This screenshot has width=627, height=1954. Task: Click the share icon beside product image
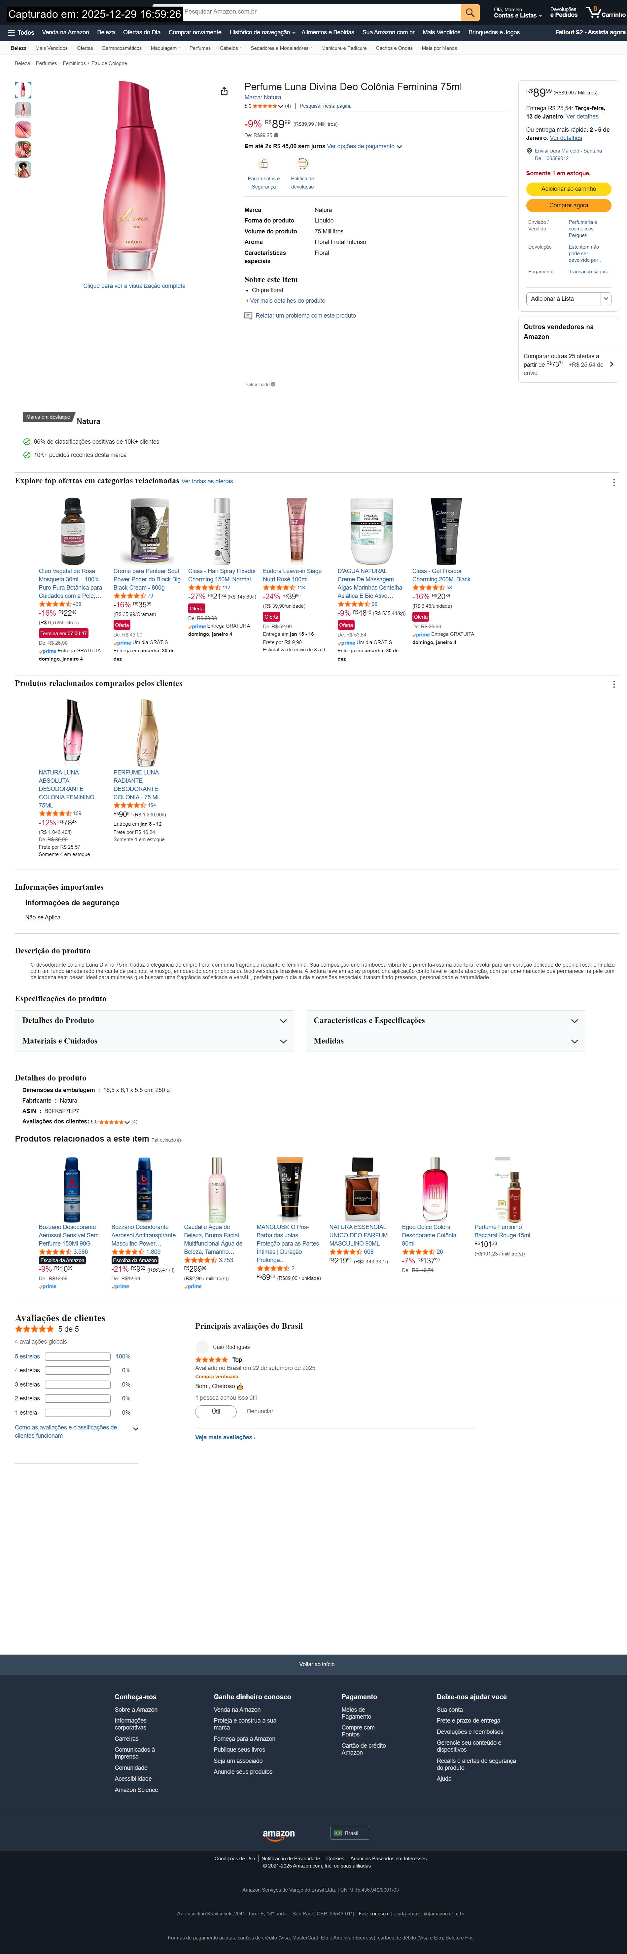pos(224,91)
